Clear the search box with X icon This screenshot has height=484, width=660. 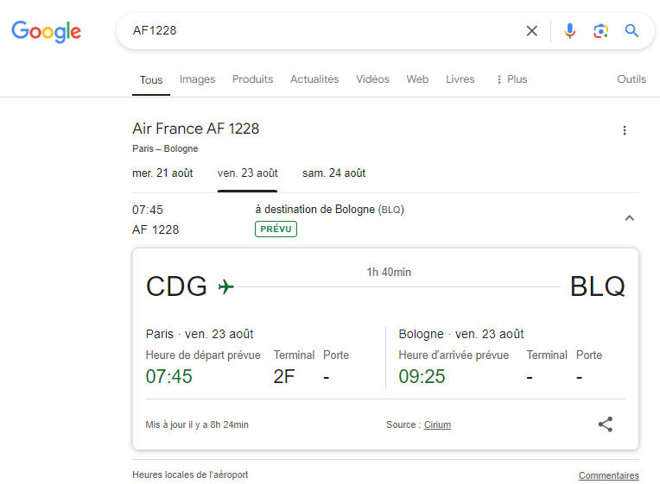click(532, 31)
